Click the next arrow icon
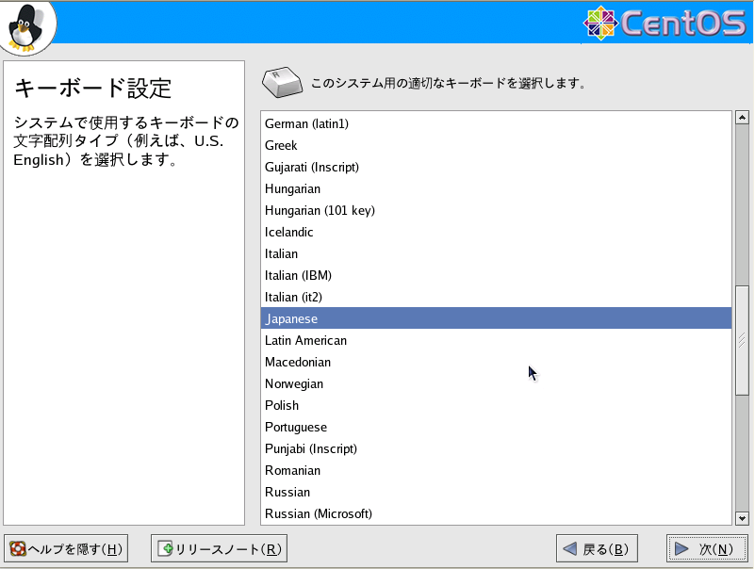Screen dimensions: 755x569 pyautogui.click(x=681, y=548)
